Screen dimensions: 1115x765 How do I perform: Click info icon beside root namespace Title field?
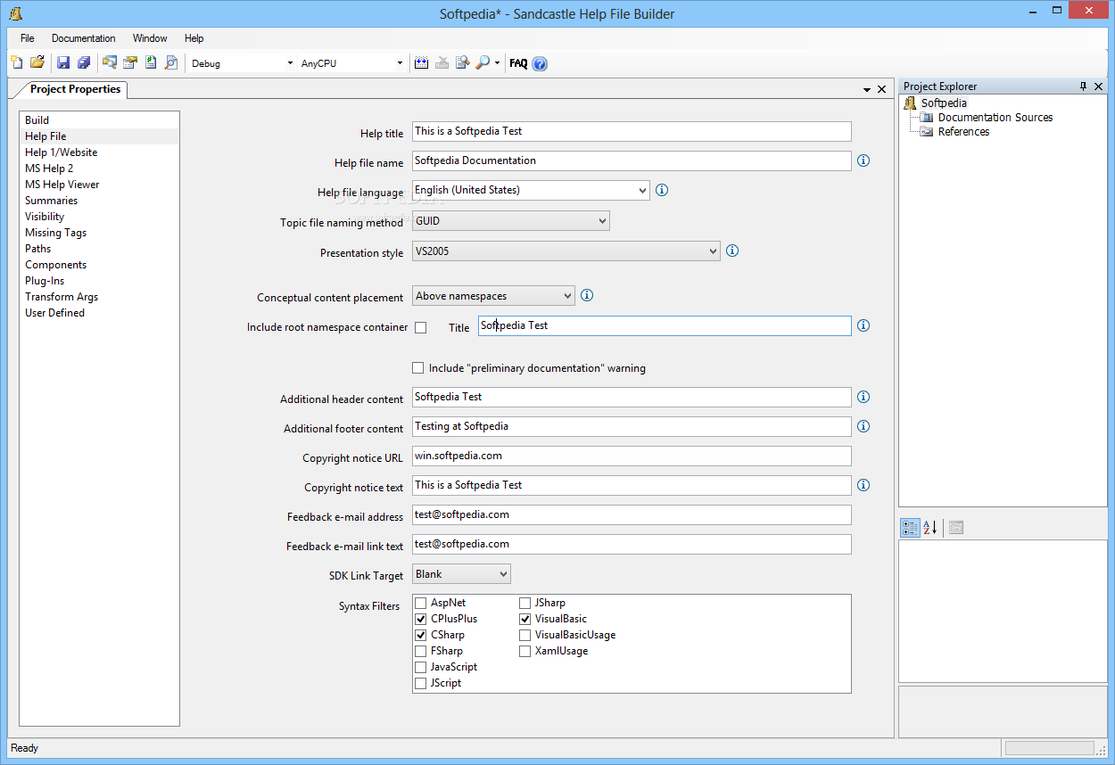coord(863,325)
